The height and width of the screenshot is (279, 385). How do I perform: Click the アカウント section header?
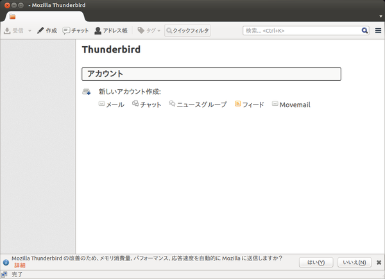(x=211, y=74)
